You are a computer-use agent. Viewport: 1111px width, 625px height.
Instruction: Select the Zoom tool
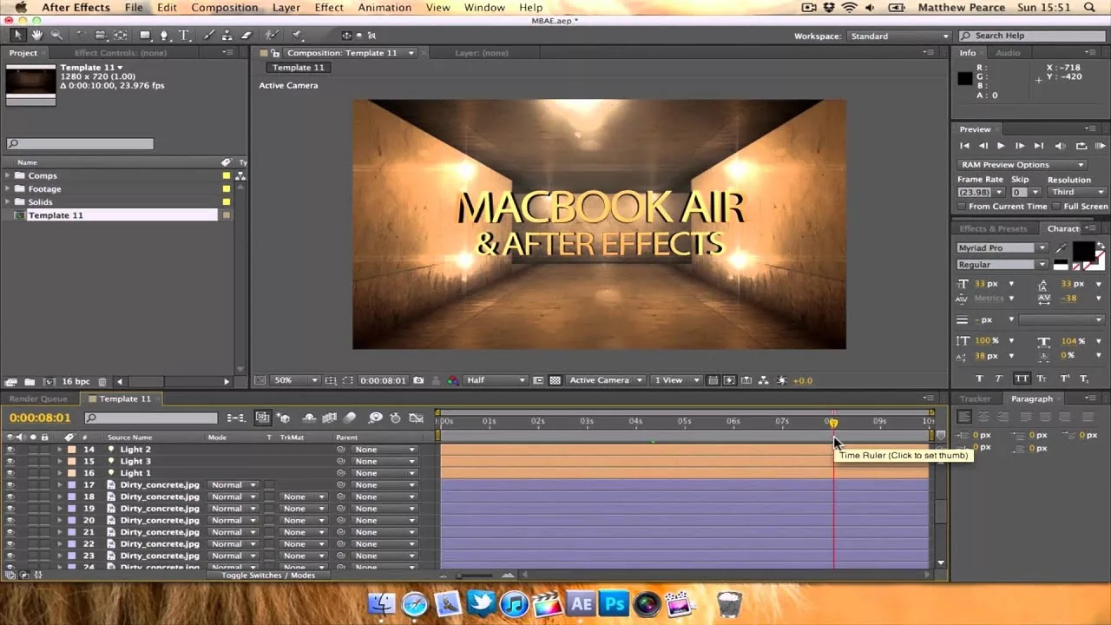(57, 35)
